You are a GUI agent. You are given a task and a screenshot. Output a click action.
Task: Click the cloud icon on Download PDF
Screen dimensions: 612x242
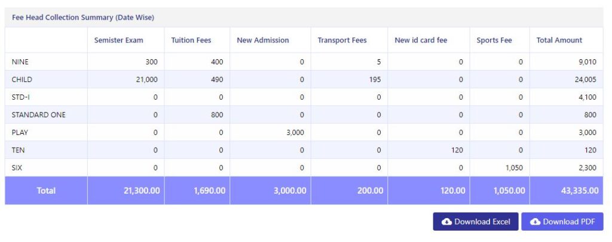coord(535,222)
